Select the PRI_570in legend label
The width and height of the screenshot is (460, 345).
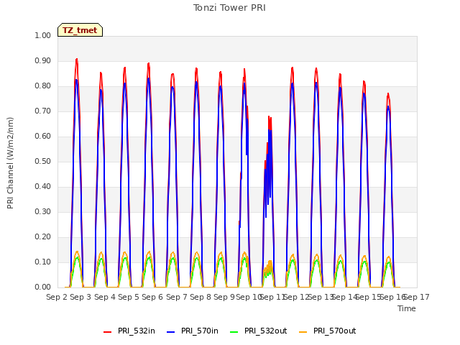coord(200,331)
